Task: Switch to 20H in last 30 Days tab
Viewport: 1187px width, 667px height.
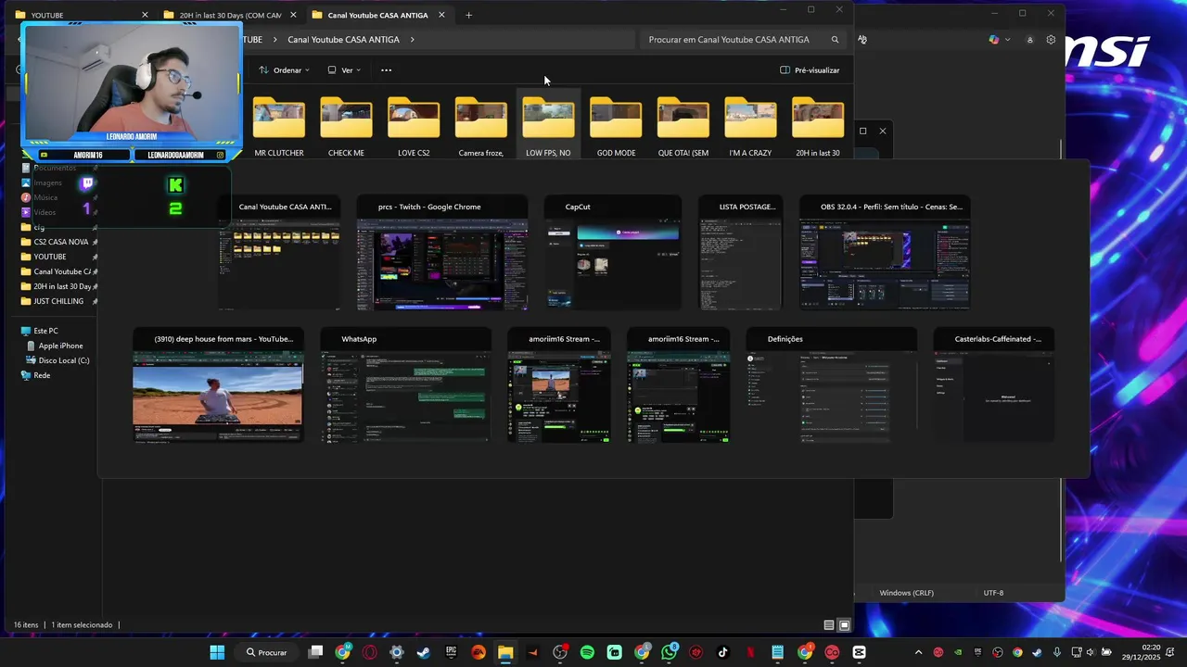Action: [230, 15]
